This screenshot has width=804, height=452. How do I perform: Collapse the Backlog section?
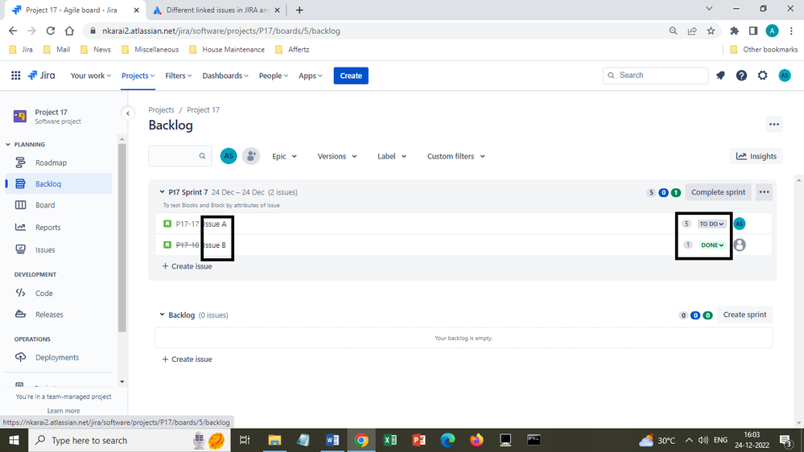pyautogui.click(x=162, y=314)
